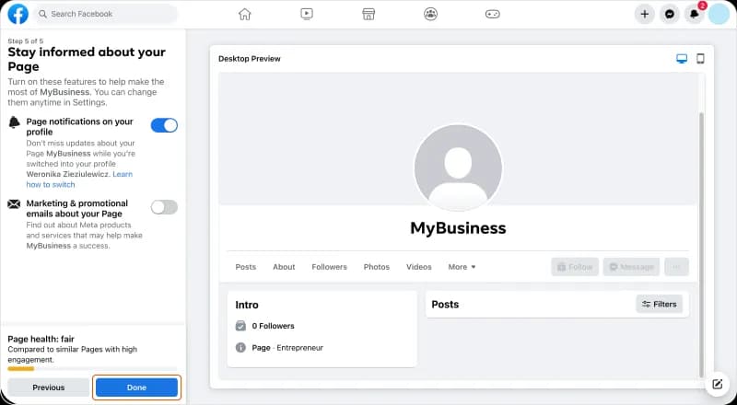Open the account profile avatar menu

(719, 14)
